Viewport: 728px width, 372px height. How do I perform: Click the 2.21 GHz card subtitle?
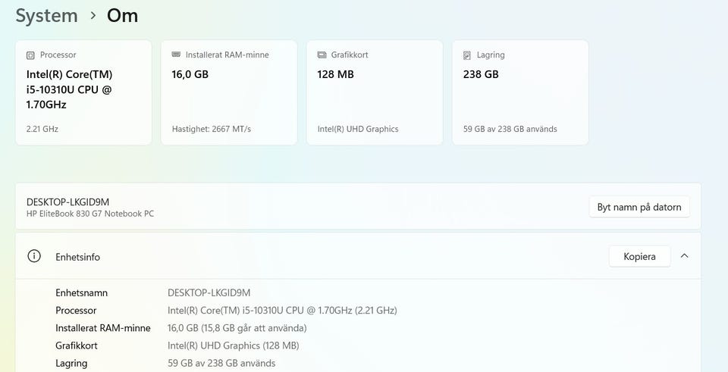point(42,129)
